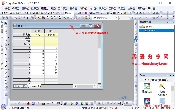The height and width of the screenshot is (110, 175).
Task: Select the Pointer tool in left toolbar
Action: pyautogui.click(x=6, y=23)
